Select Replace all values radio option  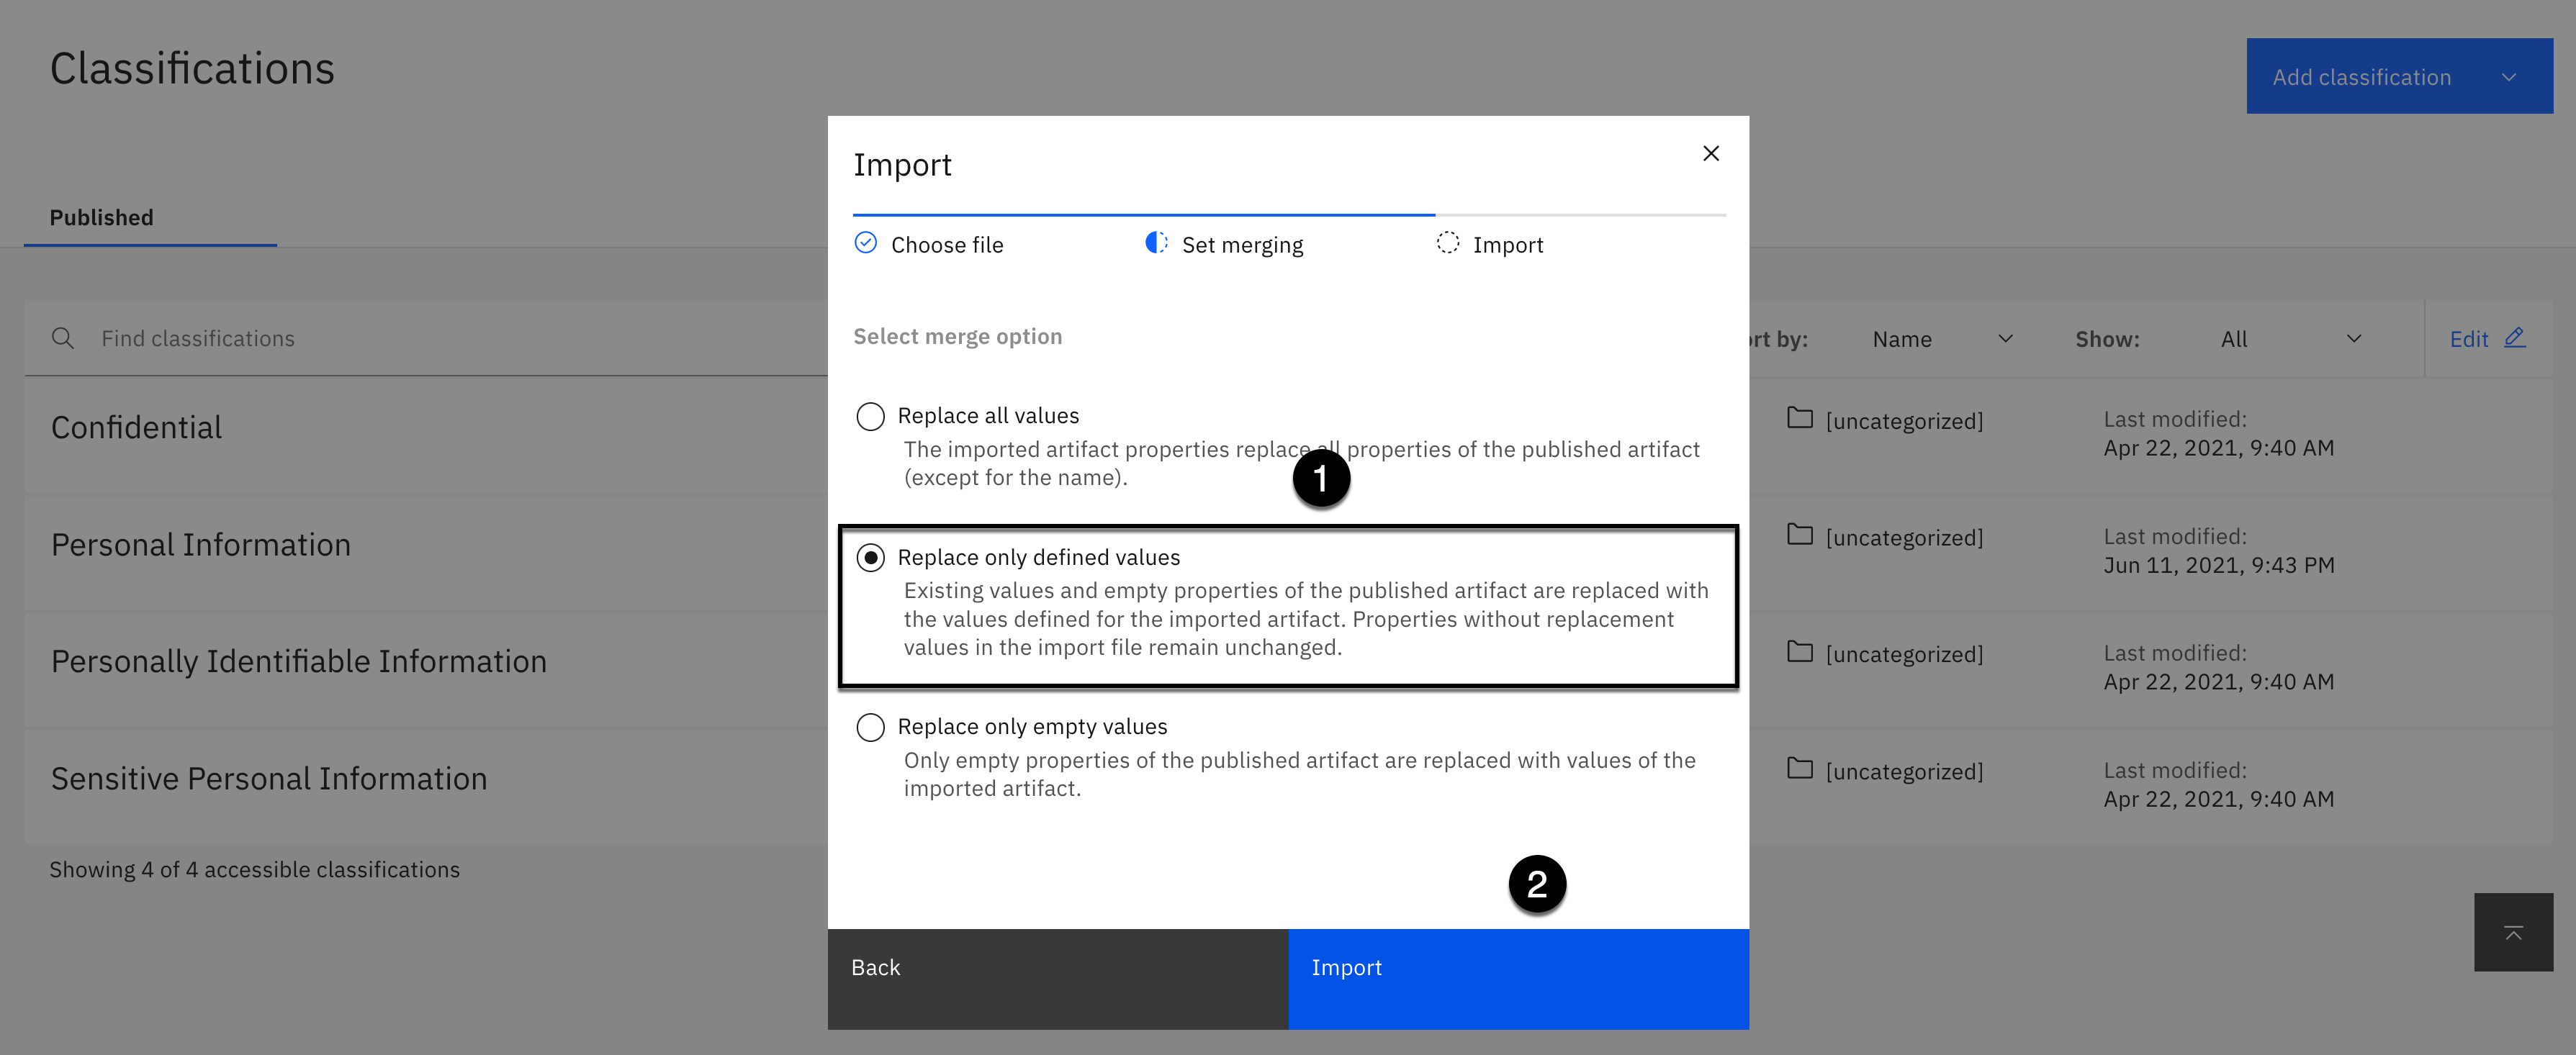tap(870, 416)
